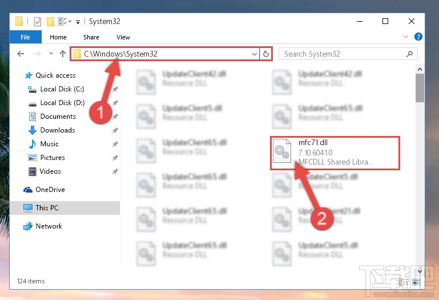Click the pin icon beside Downloads
This screenshot has width=439, height=300.
coord(115,130)
